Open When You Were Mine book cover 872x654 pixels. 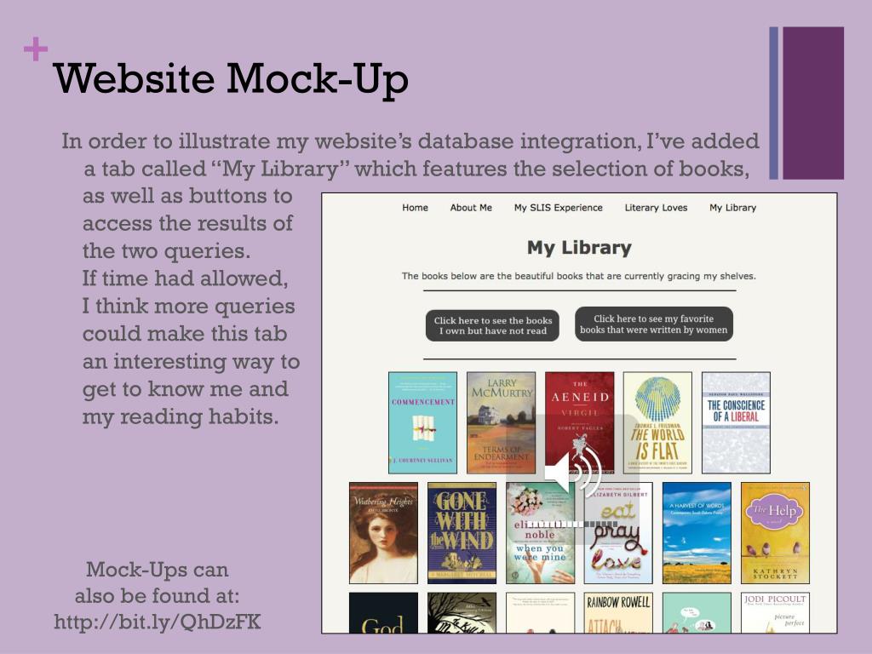click(540, 533)
